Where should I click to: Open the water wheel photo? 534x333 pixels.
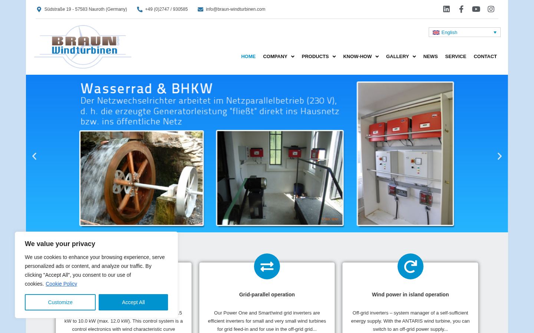[142, 178]
